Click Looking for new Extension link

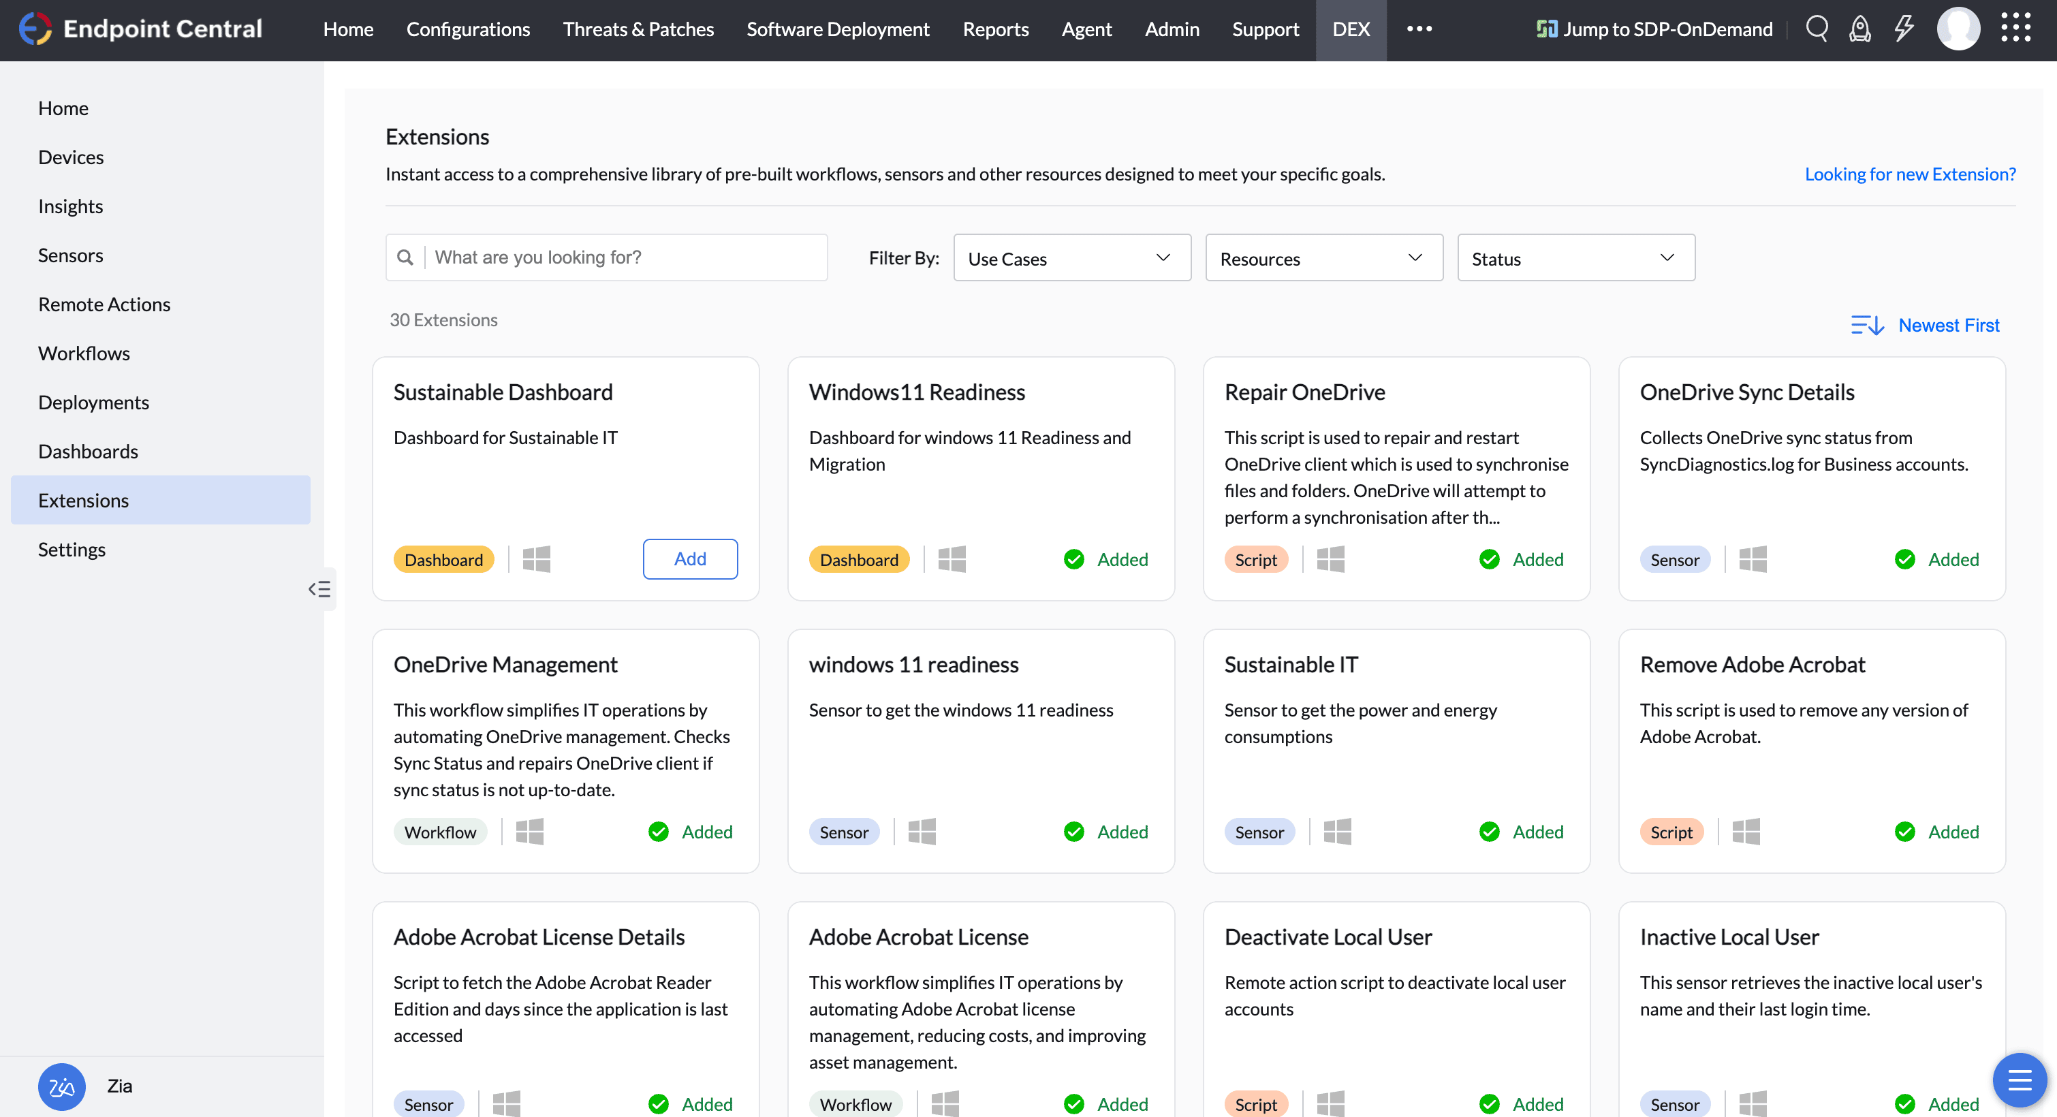(x=1910, y=174)
